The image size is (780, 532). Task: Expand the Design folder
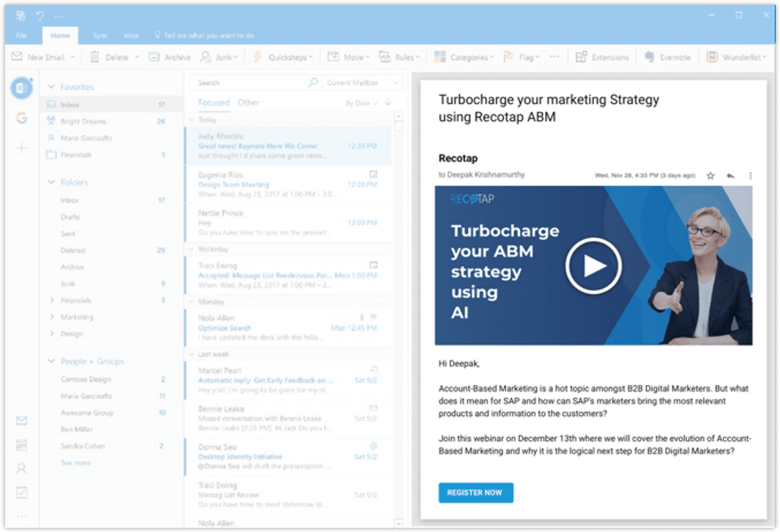52,334
